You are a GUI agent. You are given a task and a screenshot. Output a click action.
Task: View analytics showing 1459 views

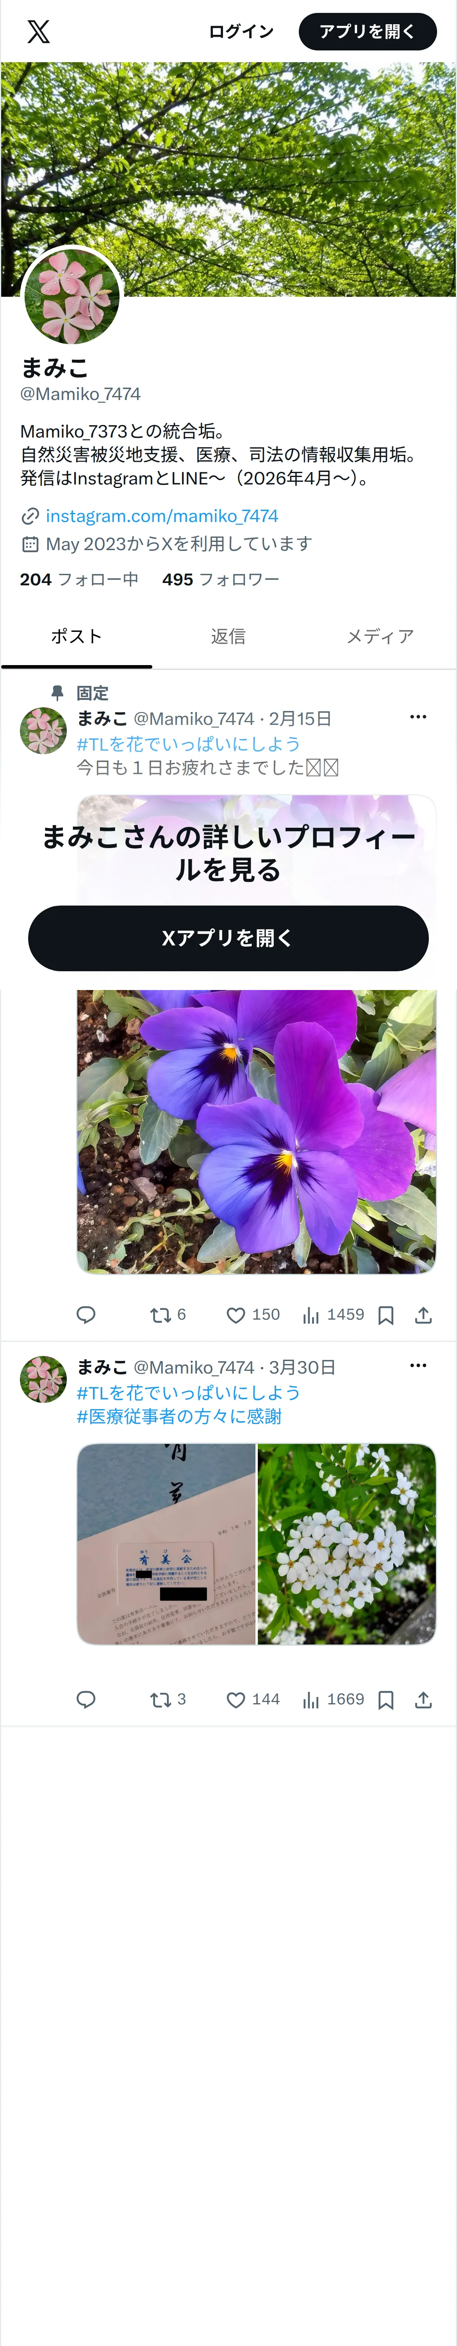(333, 1314)
